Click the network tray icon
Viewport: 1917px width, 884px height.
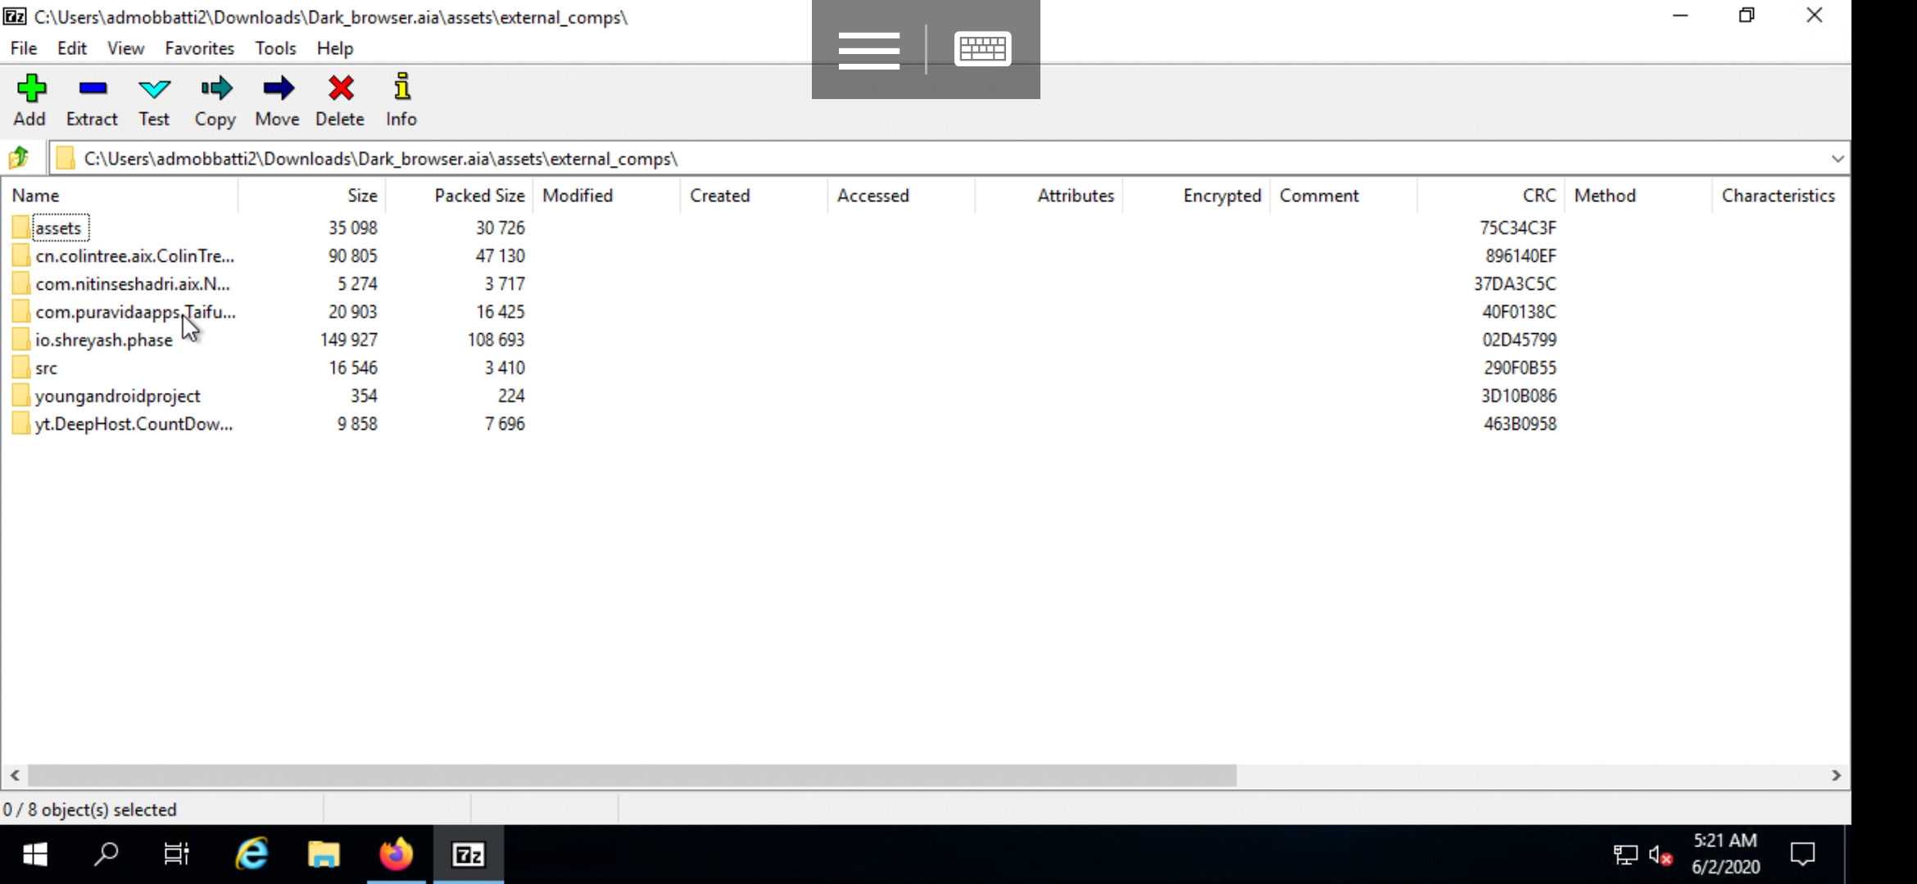tap(1625, 855)
